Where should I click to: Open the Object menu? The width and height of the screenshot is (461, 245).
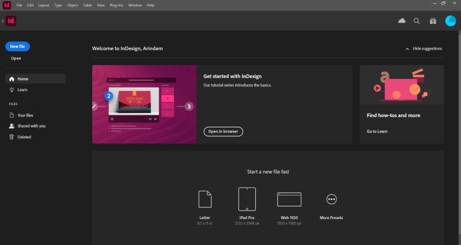tap(73, 5)
